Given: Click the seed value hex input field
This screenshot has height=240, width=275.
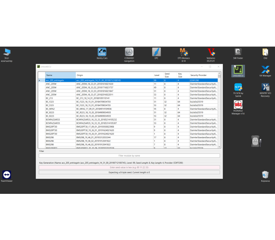Looking at the screenshot, I should (129, 167).
